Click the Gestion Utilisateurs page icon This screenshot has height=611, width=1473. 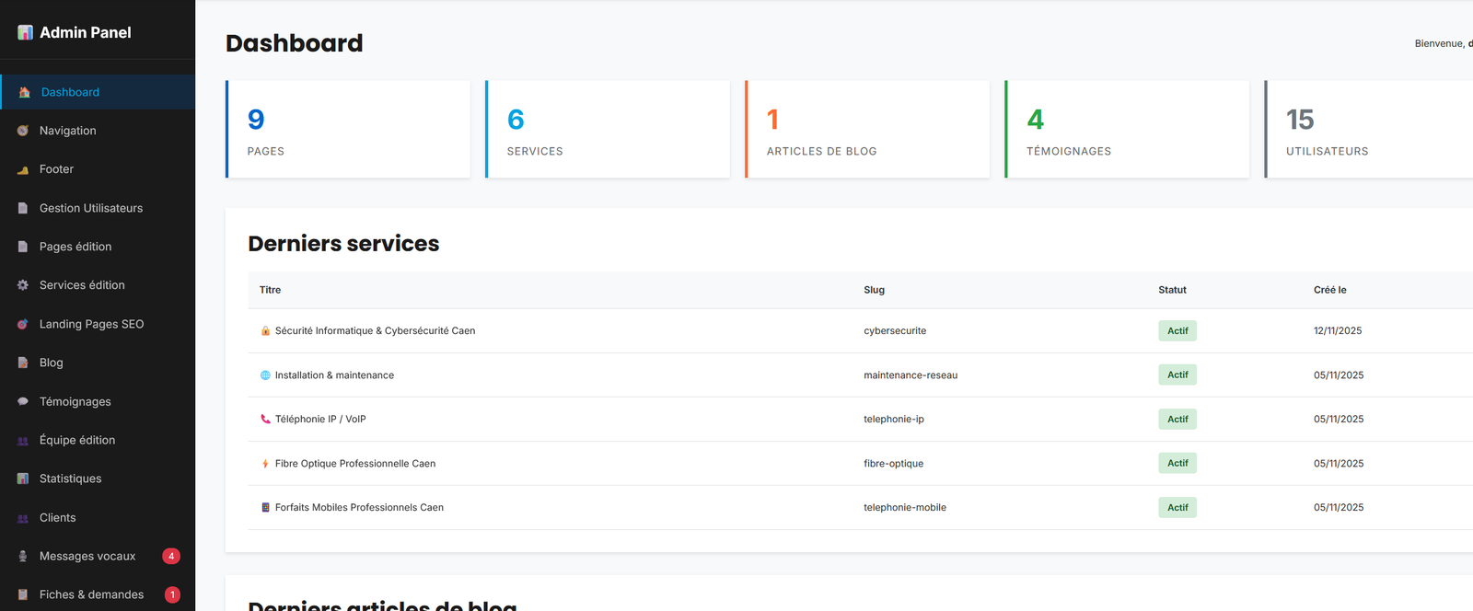coord(23,208)
